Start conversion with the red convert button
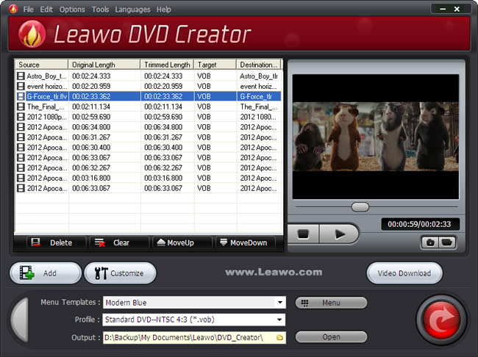This screenshot has height=357, width=478. 441,320
